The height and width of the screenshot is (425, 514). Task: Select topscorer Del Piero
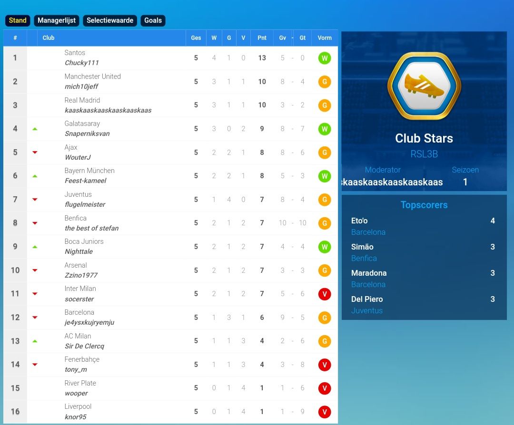pyautogui.click(x=367, y=299)
